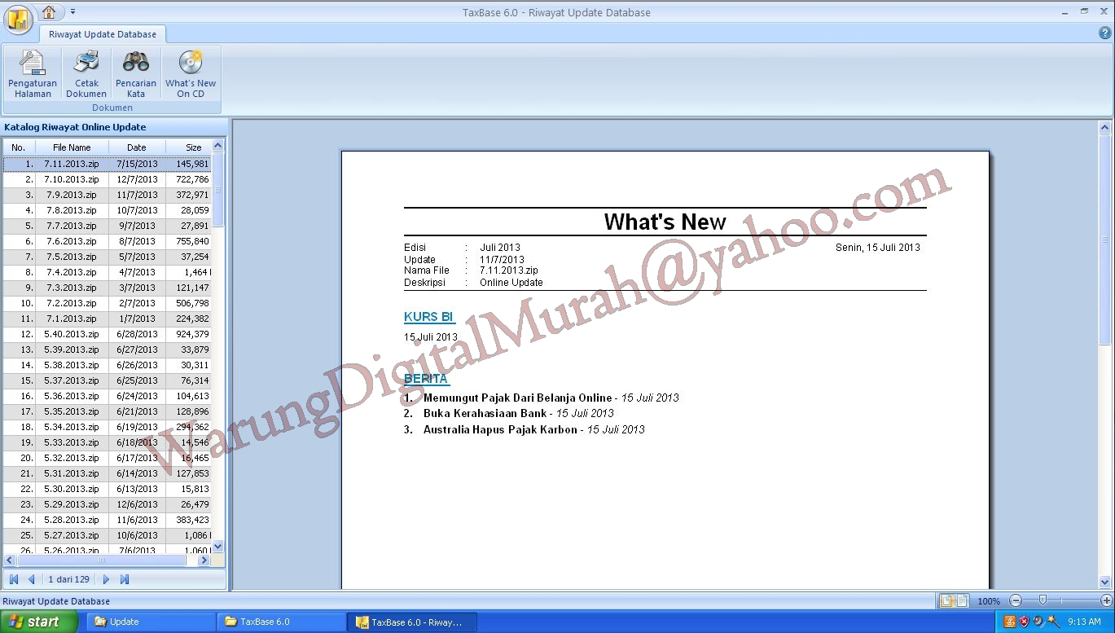Click red security shield tray icon

point(1025,622)
